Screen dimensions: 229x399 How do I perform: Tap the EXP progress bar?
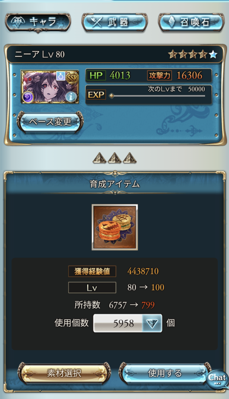pyautogui.click(x=158, y=96)
